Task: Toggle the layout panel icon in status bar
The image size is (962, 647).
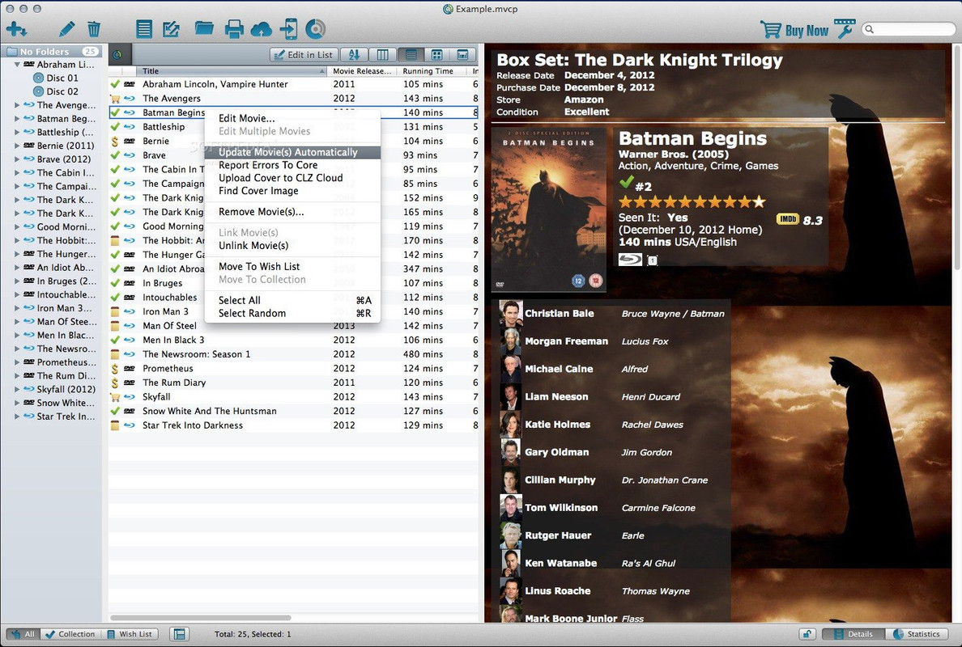Action: pos(179,634)
